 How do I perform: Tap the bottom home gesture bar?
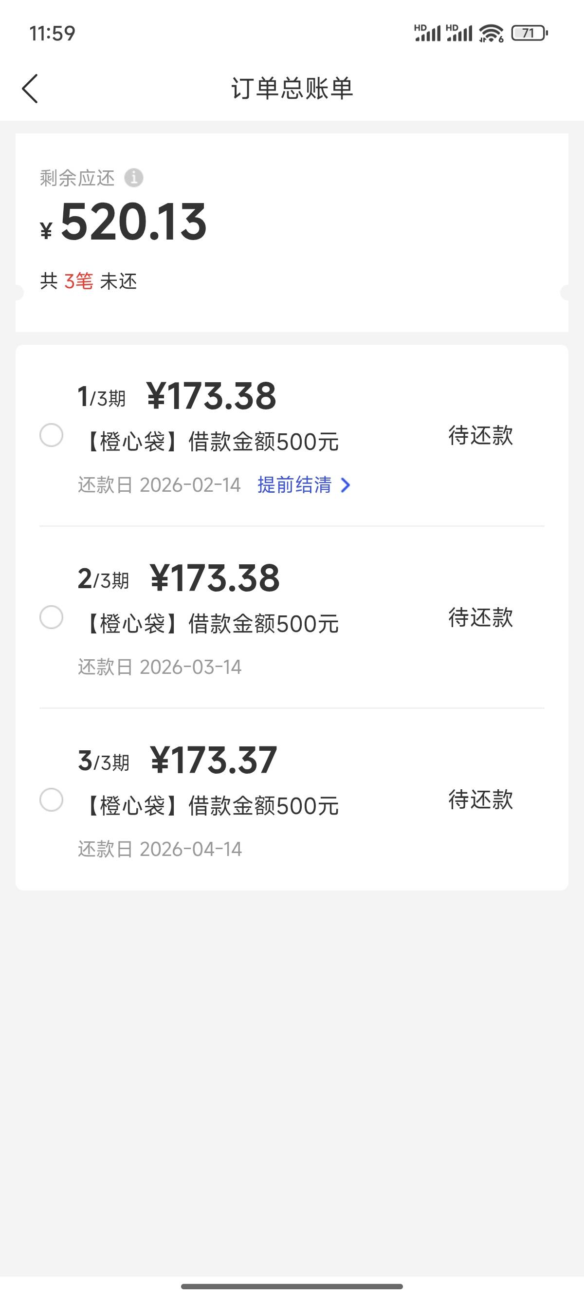[292, 1286]
